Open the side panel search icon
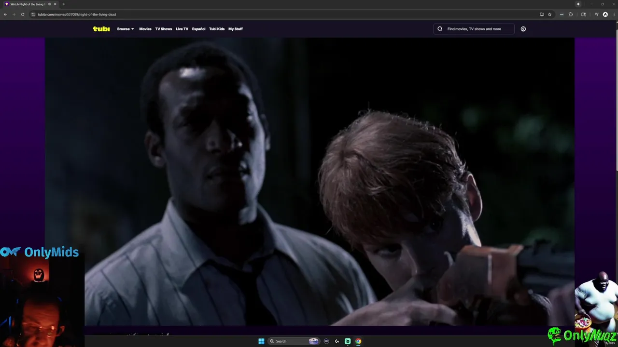Screen dimensions: 618x347 (x=584, y=14)
